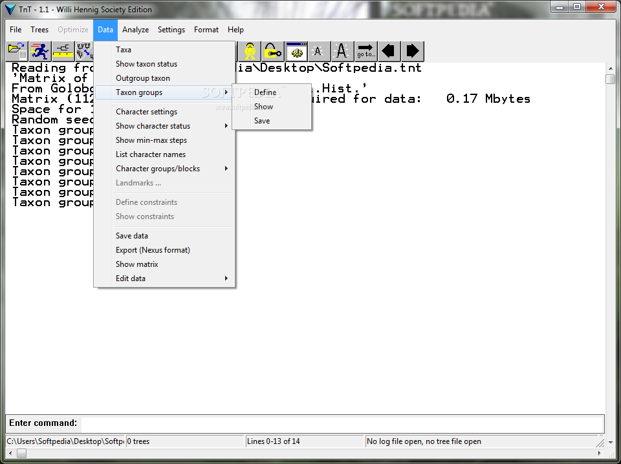Select Save data menu entry
Screen dimensions: 621x464
164,236
